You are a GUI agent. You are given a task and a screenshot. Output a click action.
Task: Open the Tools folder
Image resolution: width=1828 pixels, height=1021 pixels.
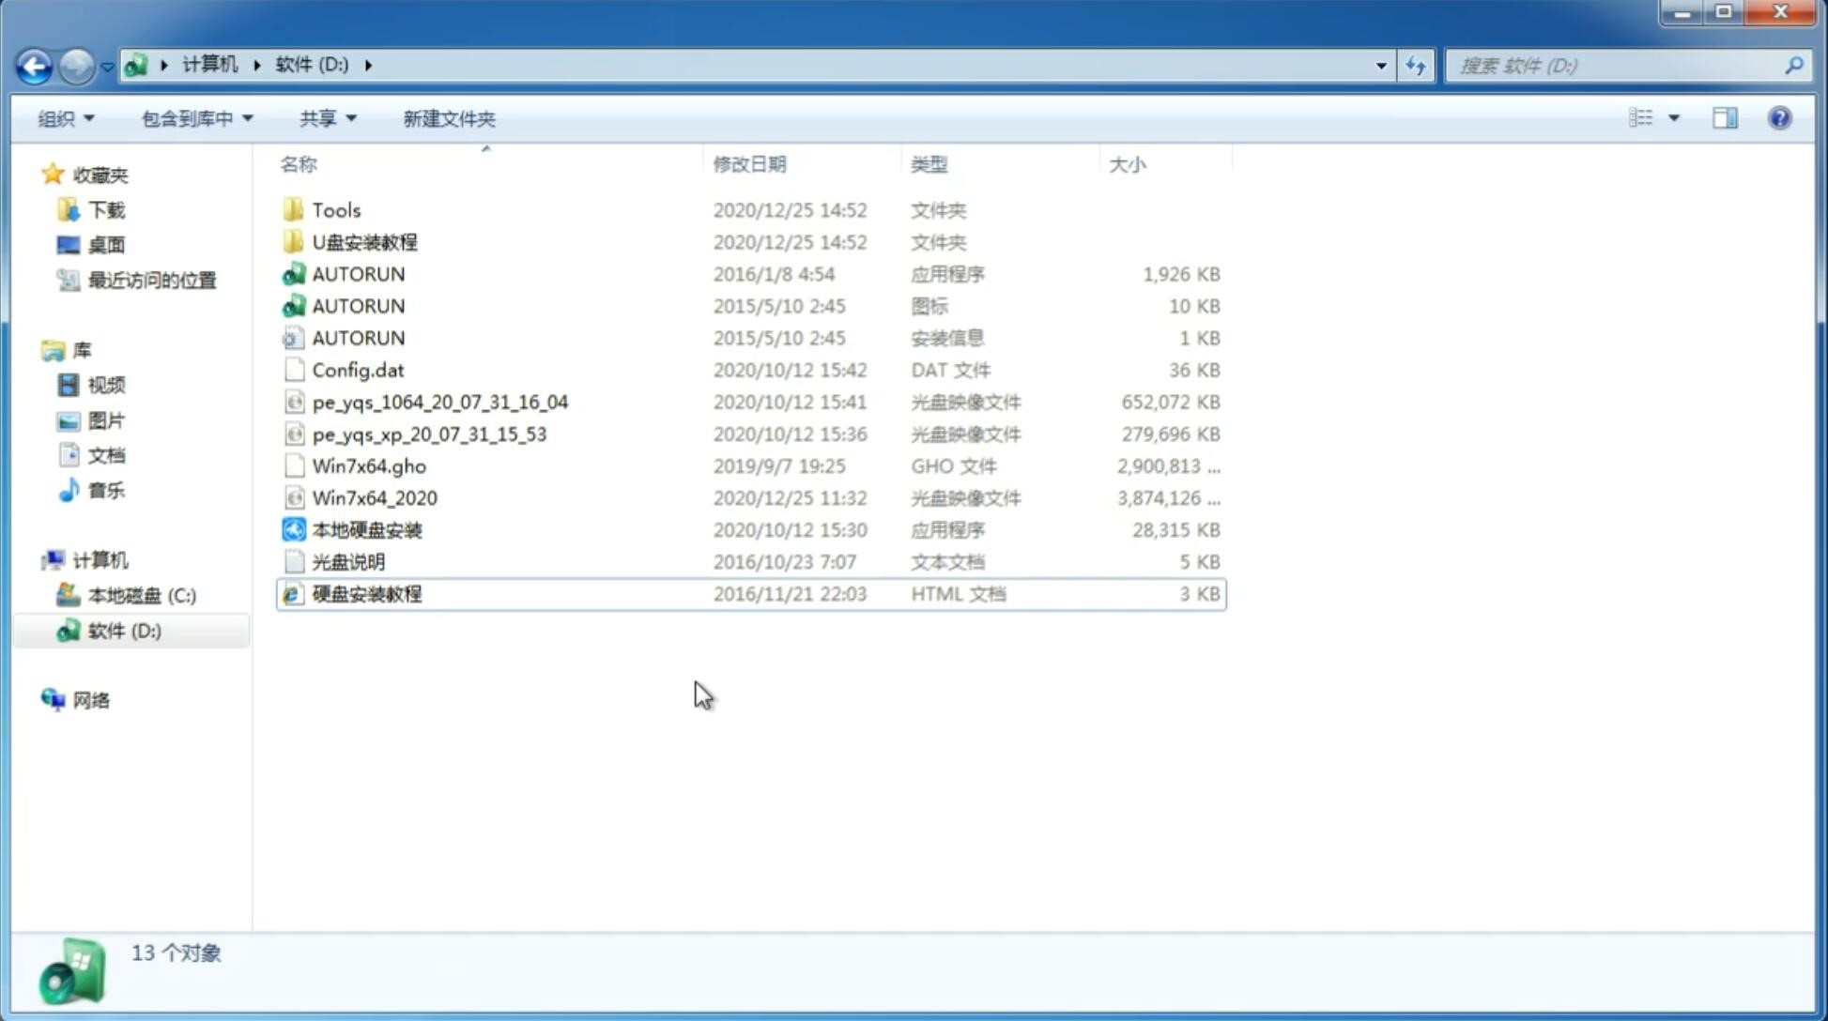coord(336,209)
